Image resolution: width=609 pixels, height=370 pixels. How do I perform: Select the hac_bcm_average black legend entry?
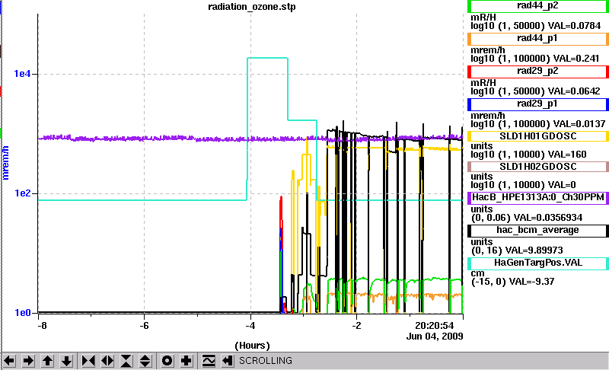538,230
